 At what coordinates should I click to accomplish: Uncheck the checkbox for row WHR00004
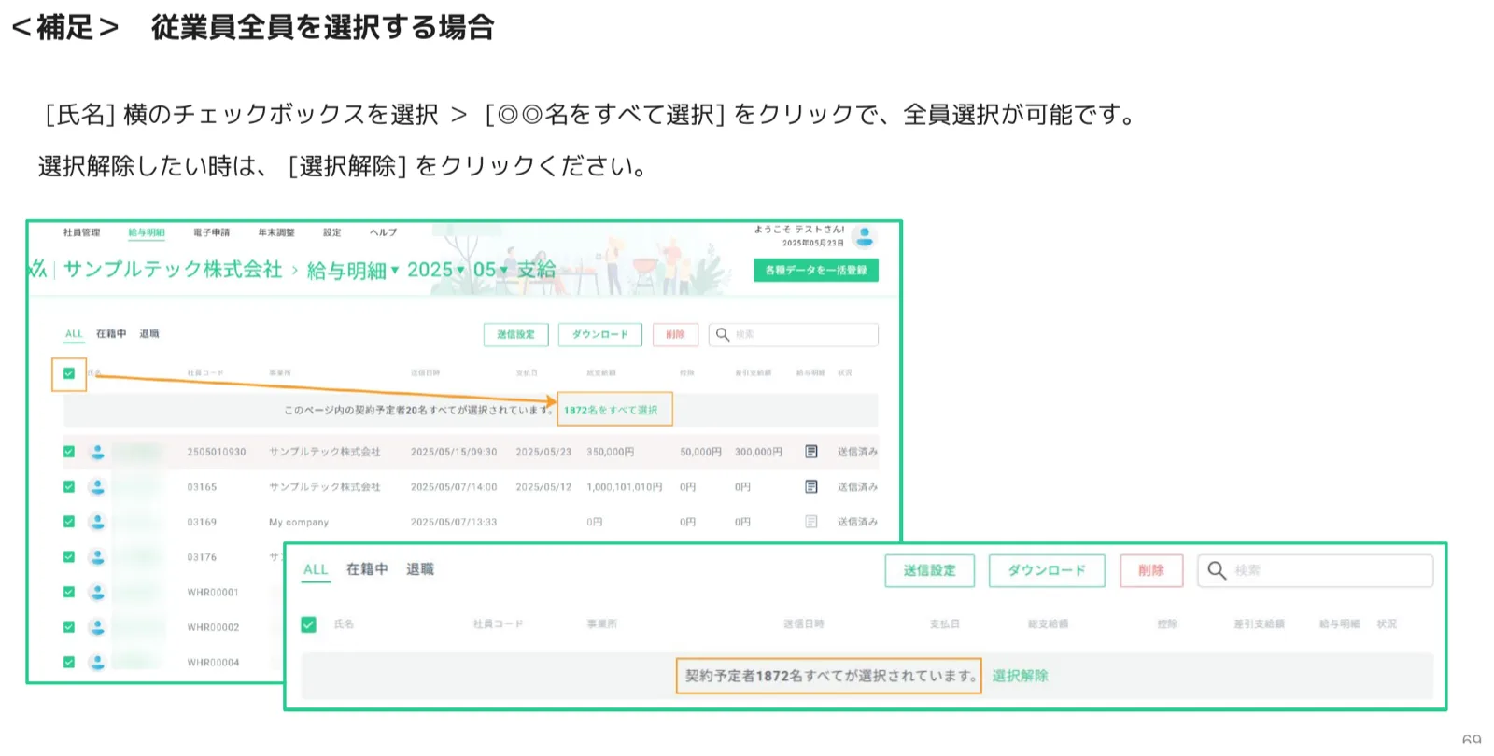(69, 662)
